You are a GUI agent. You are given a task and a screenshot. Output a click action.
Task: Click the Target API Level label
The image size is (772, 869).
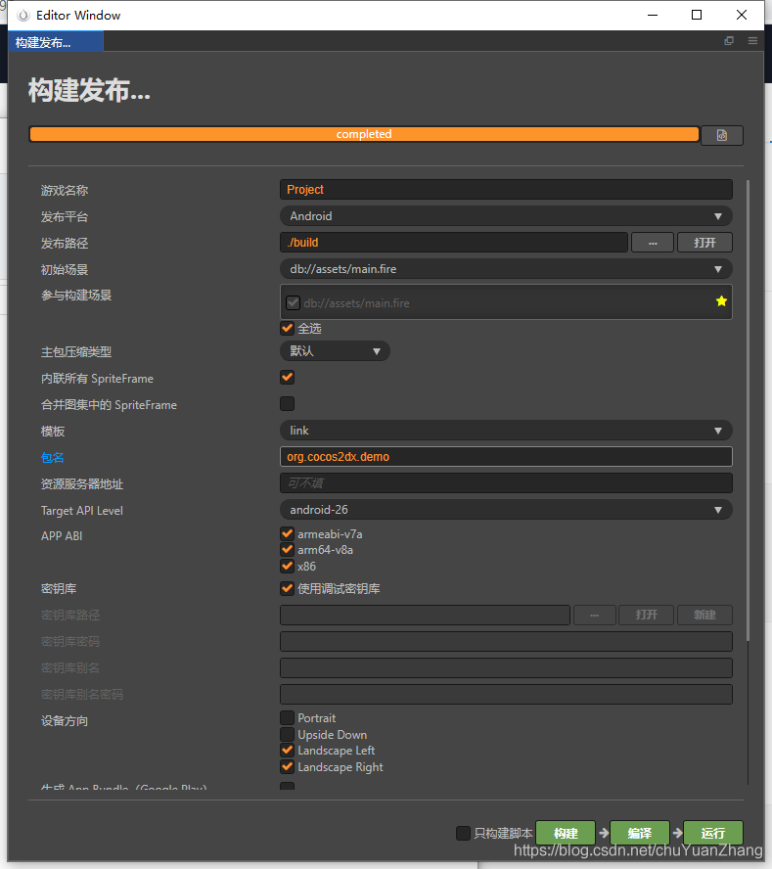[x=82, y=511]
